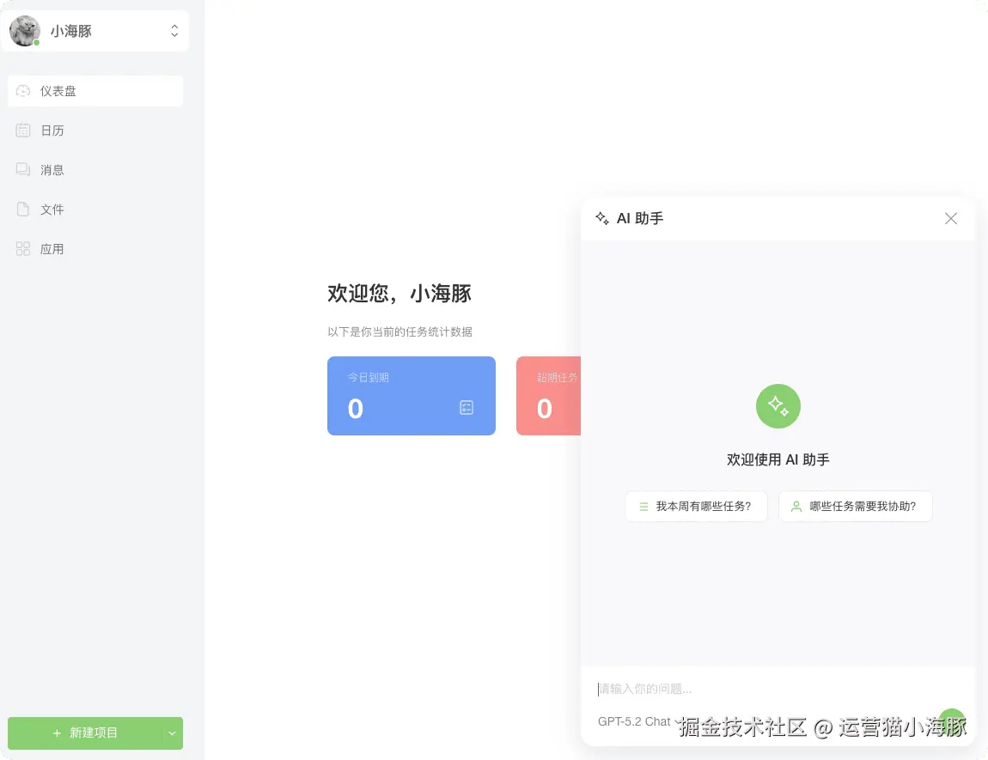
Task: Open the 仪表盘 dashboard menu item
Action: tap(95, 91)
